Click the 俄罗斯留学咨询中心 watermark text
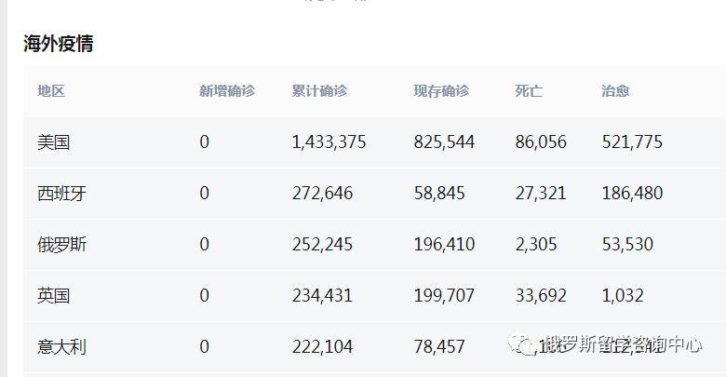The height and width of the screenshot is (377, 726). coord(623,344)
